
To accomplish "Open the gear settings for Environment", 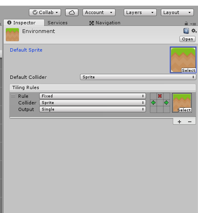I will tap(194, 31).
